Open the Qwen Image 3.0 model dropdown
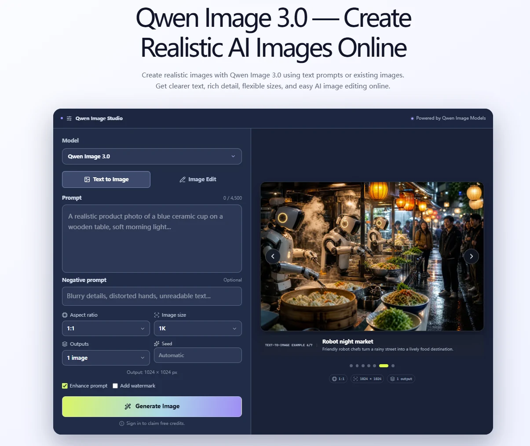The image size is (530, 446). coord(152,157)
